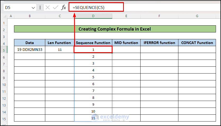The height and width of the screenshot is (126, 221).
Task: Click the Select All corner triangle
Action: tap(4, 16)
